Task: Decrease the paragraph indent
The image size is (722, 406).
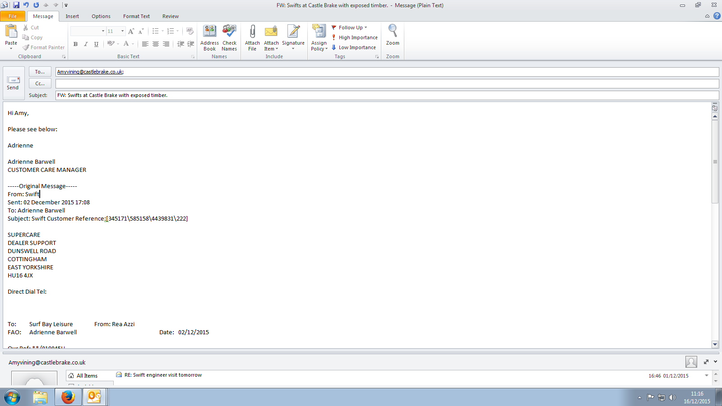Action: pos(180,44)
